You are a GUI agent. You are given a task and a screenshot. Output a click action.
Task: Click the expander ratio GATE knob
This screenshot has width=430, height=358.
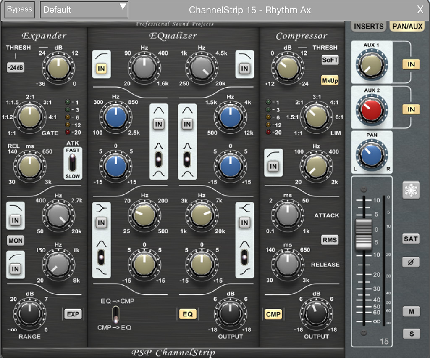(x=30, y=117)
